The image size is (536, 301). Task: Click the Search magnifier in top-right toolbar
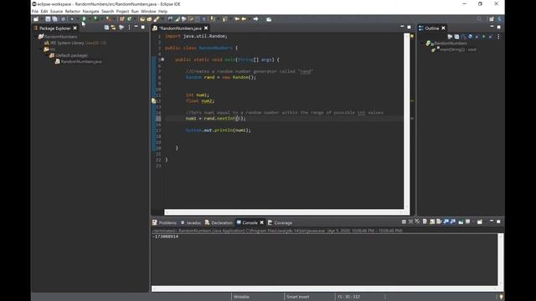click(x=479, y=19)
